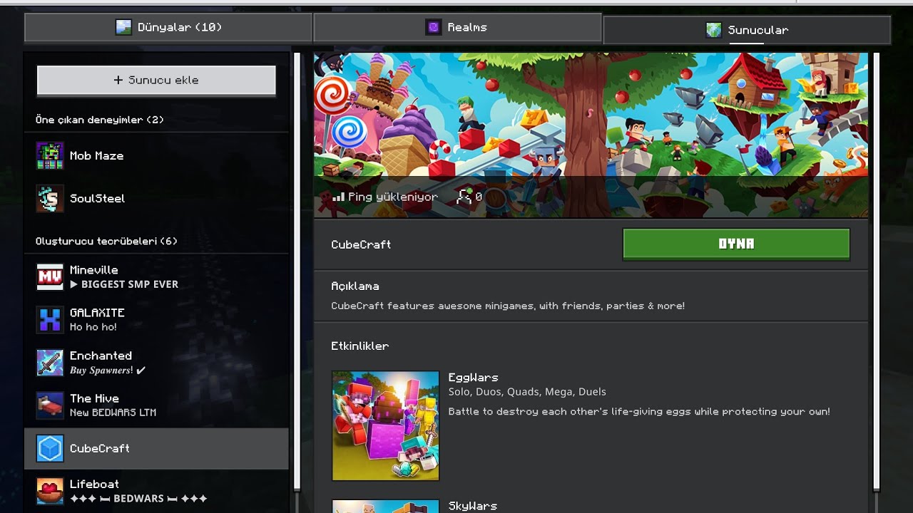Click the Sunucular tab block icon
The image size is (913, 513).
[x=713, y=30]
